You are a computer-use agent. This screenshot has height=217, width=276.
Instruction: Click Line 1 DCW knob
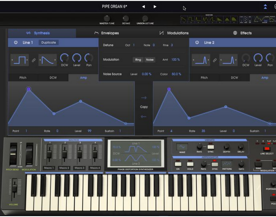64,58
